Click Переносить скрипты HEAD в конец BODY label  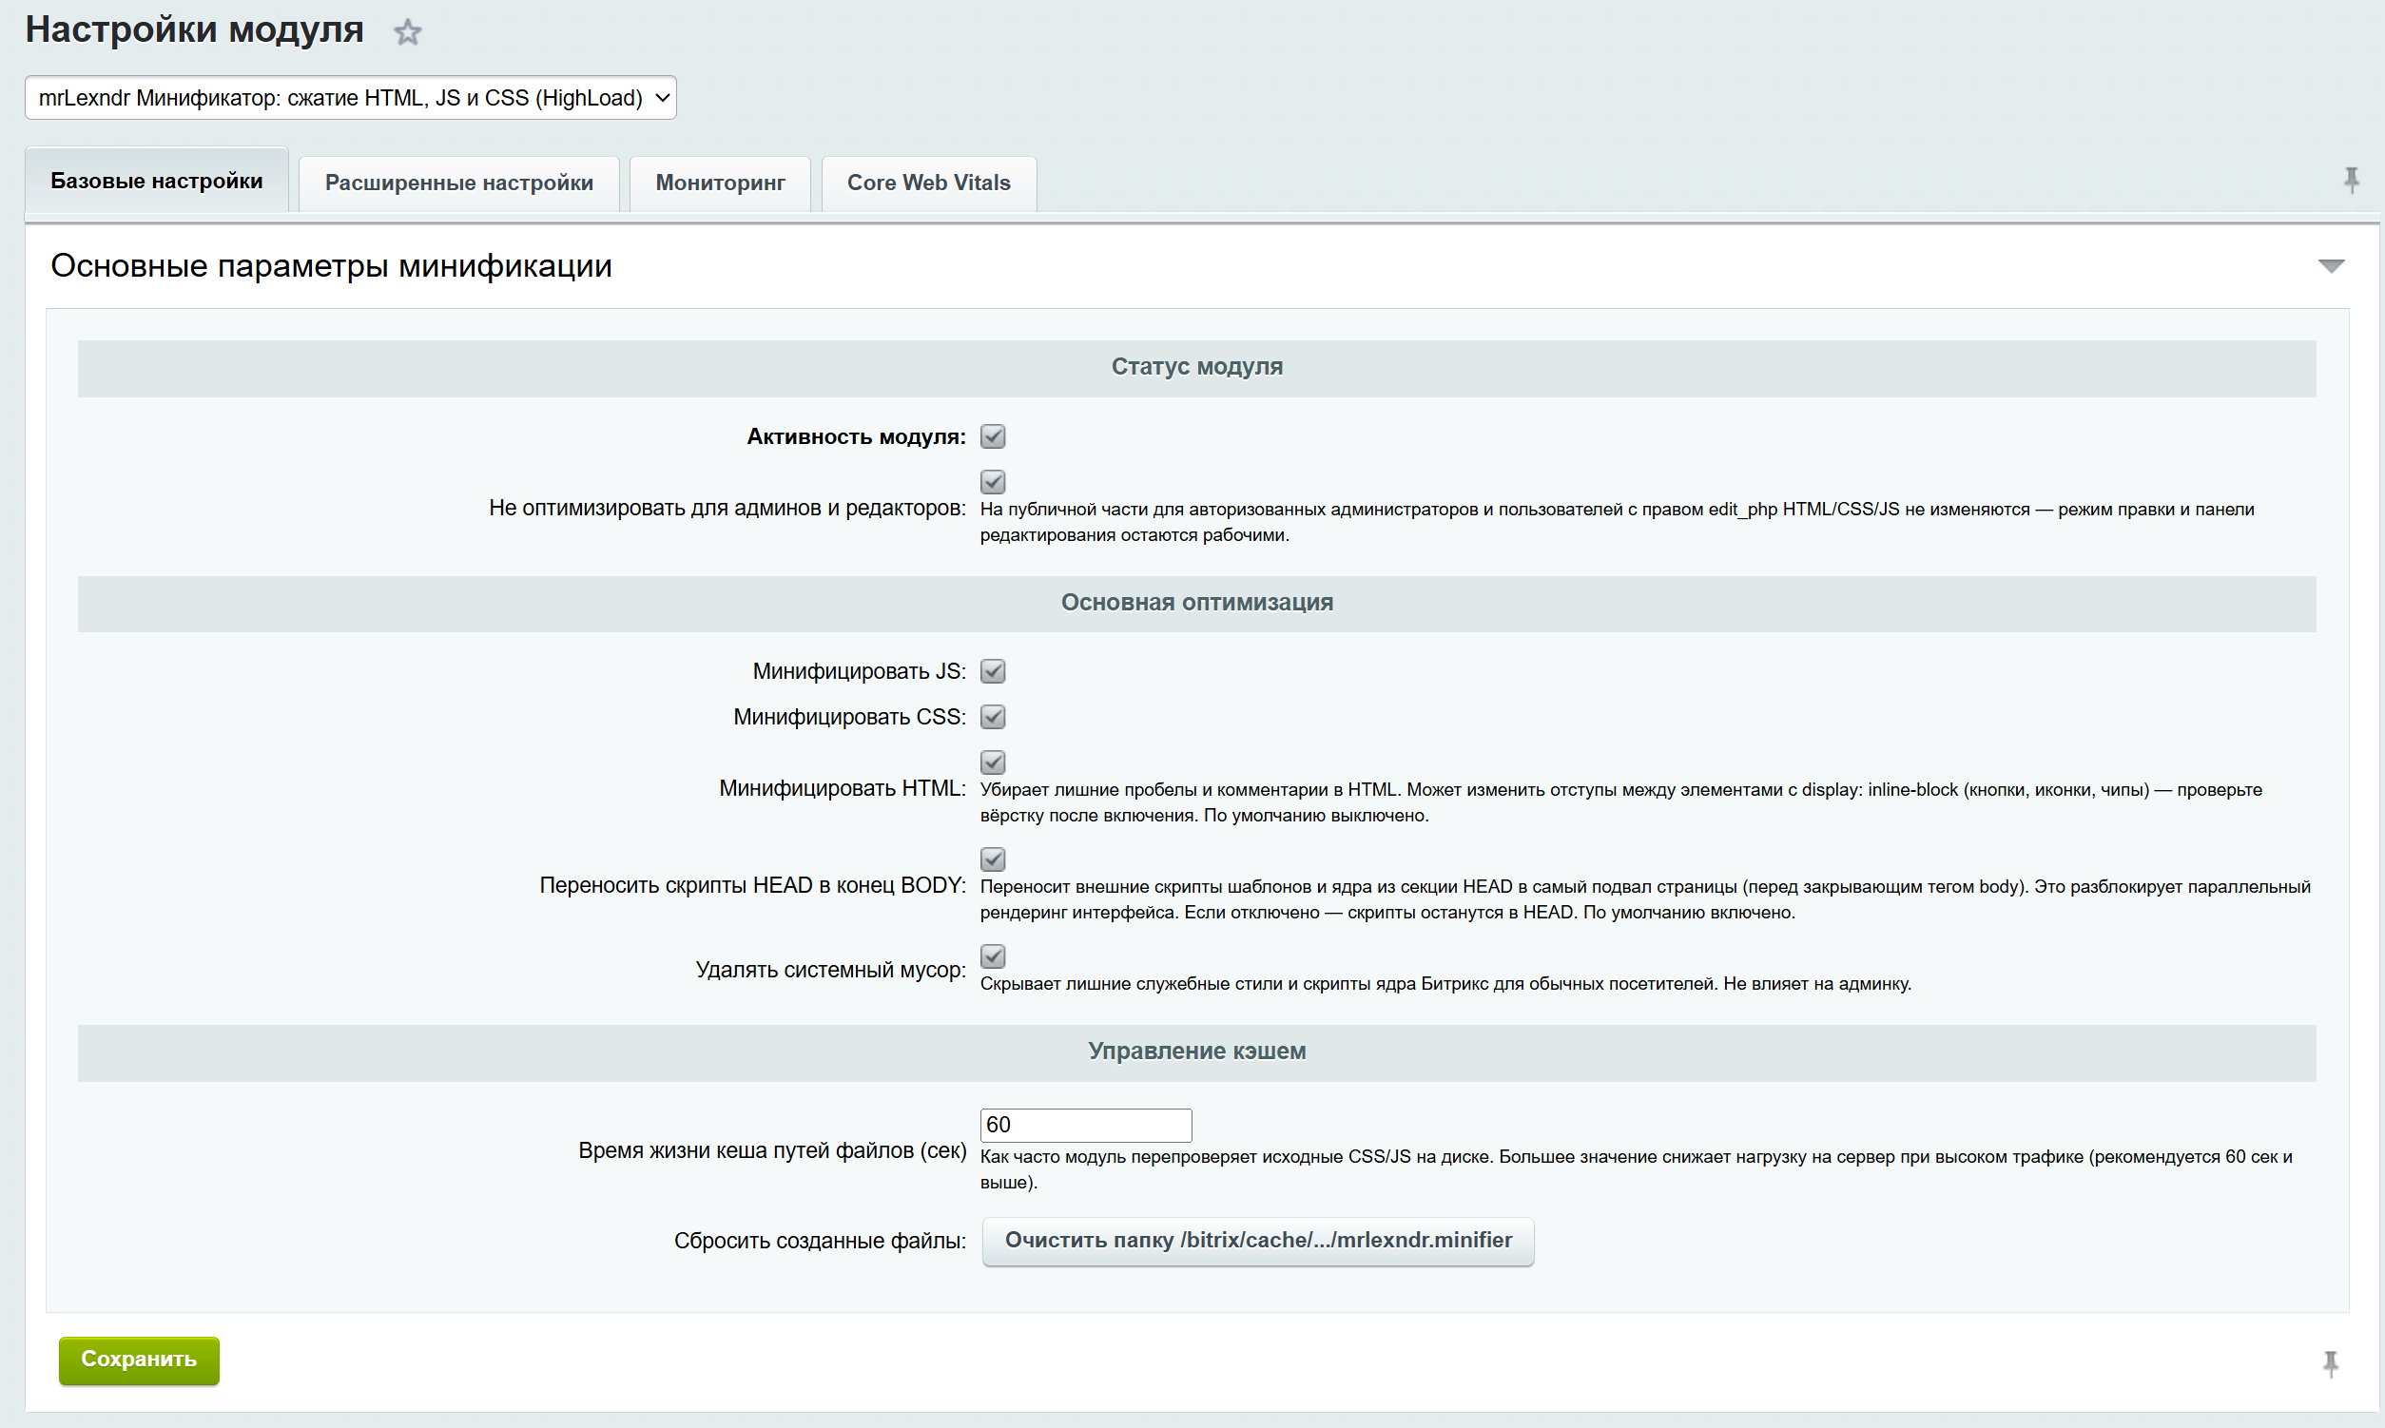pyautogui.click(x=751, y=885)
